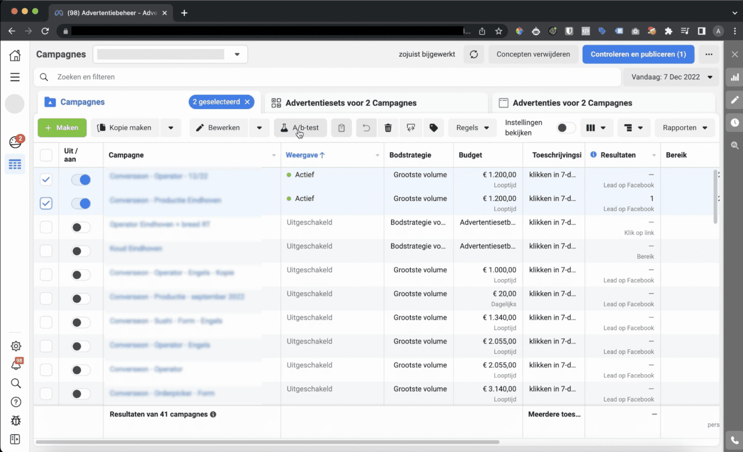743x452 pixels.
Task: Select the Advertentiebeheer browser tab
Action: click(111, 13)
